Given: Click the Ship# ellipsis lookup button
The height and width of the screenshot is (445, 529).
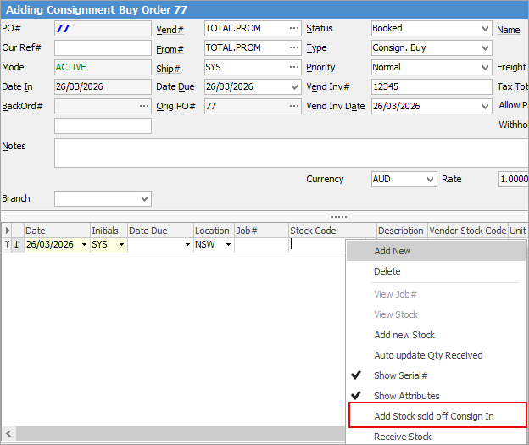Looking at the screenshot, I should tap(293, 67).
